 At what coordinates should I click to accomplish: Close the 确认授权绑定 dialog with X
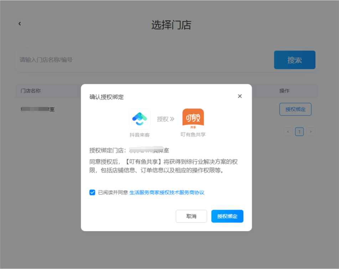[240, 96]
